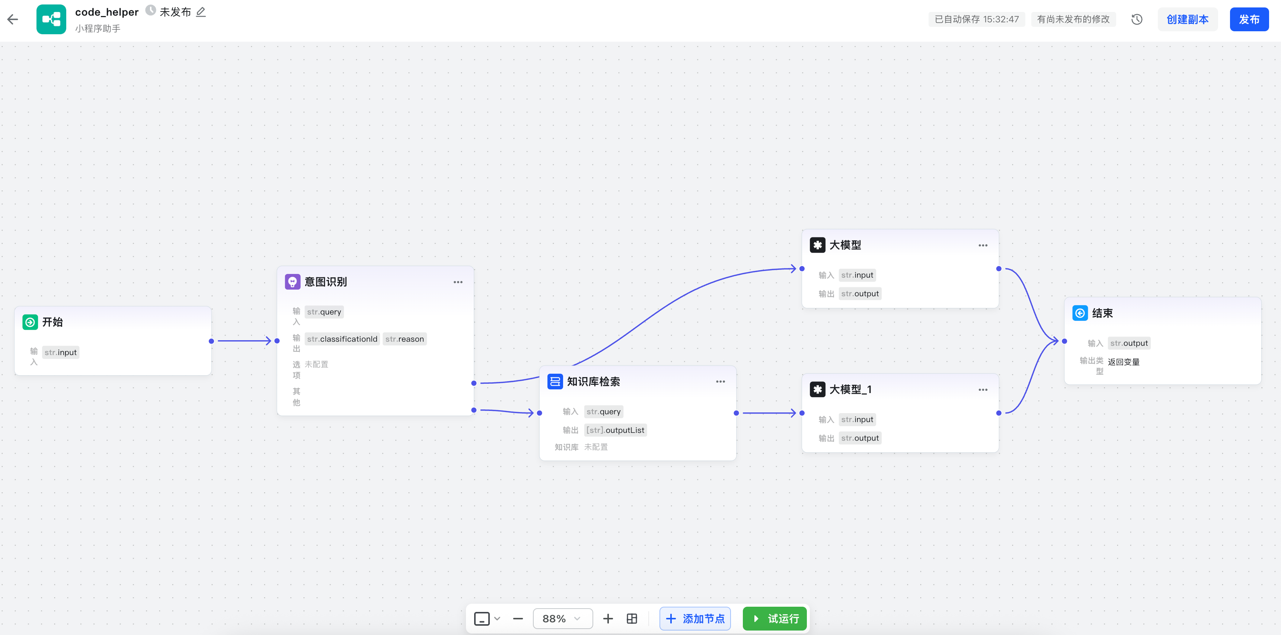
Task: Open 大模型_1 node more options menu
Action: 983,389
